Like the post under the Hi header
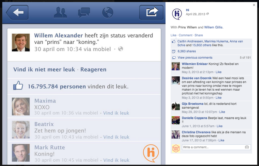This screenshot has height=166, width=259. pyautogui.click(x=173, y=35)
